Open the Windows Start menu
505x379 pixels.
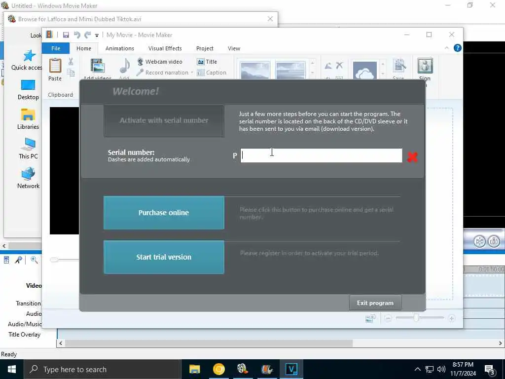[12, 369]
